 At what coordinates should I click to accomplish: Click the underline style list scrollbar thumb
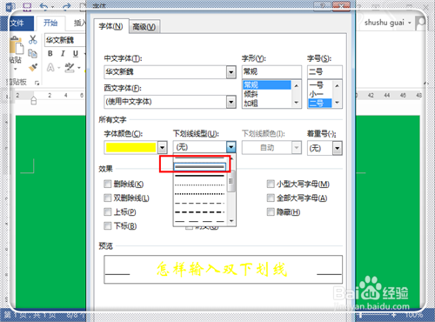(x=231, y=181)
